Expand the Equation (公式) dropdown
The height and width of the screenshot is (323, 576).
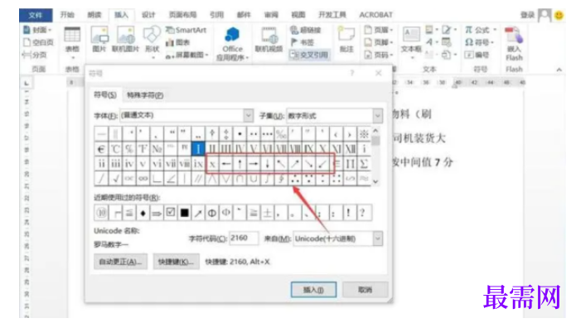[495, 30]
